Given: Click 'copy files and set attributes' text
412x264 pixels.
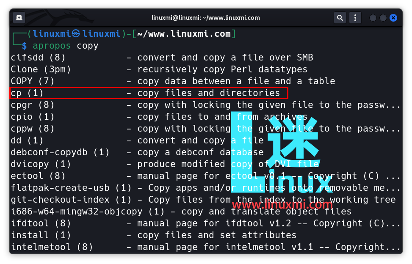Looking at the screenshot, I should (x=217, y=235).
